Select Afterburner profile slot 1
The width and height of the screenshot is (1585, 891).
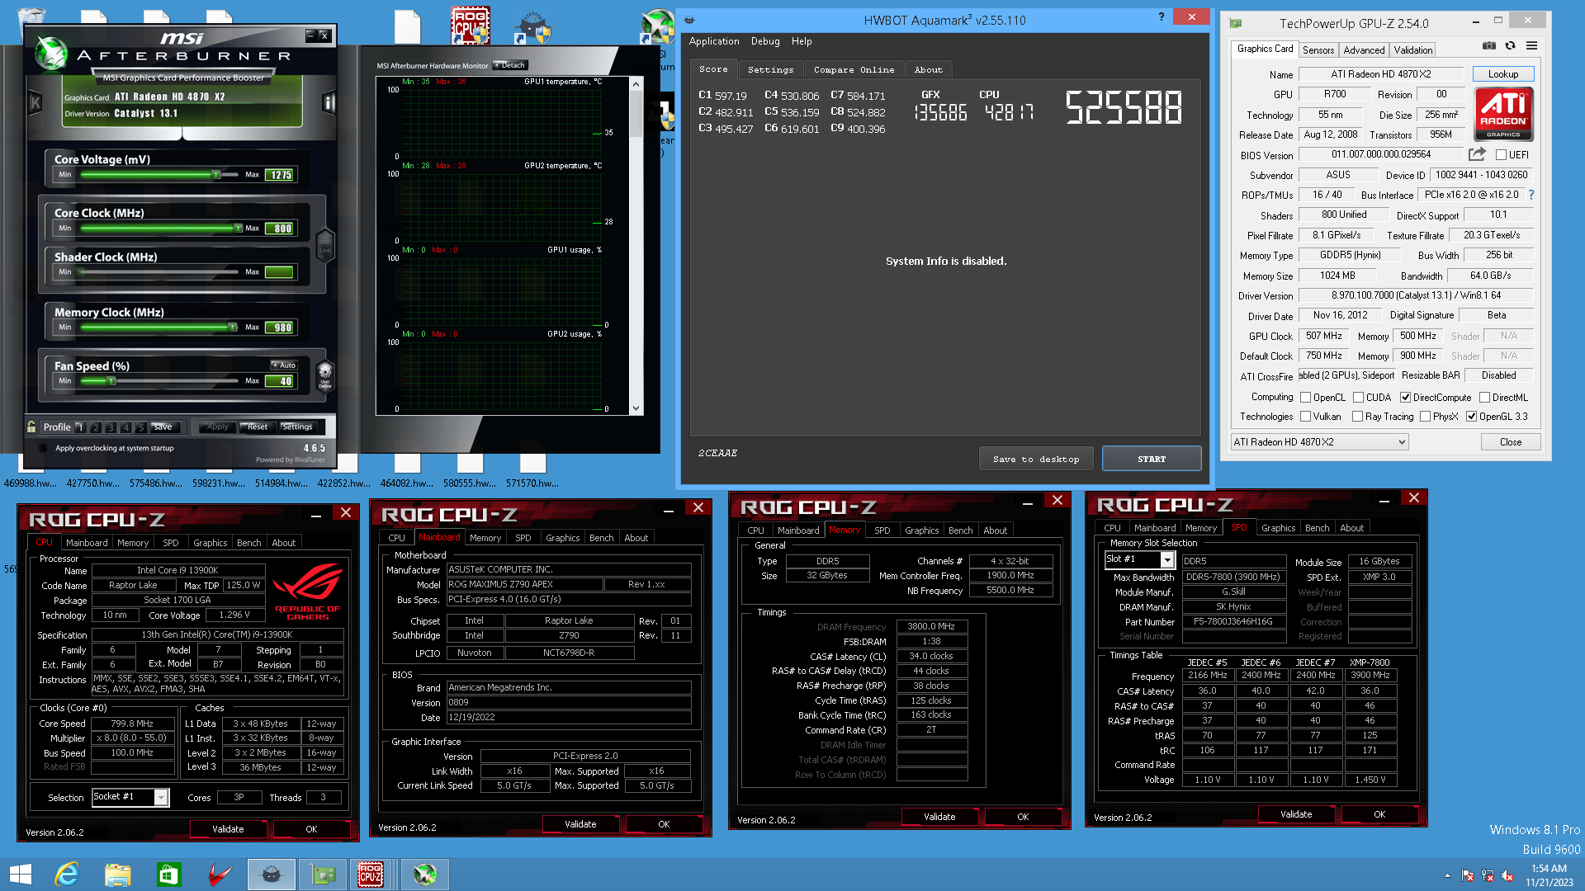pos(81,427)
